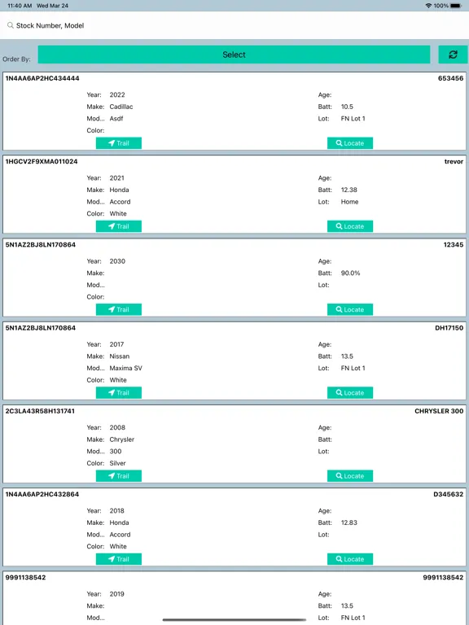Click battery value 90.0%

(351, 273)
